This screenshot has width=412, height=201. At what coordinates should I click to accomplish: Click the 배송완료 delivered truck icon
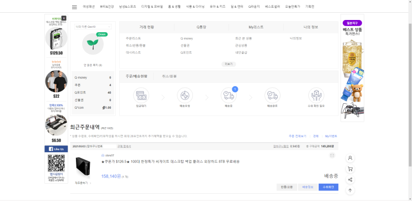(272, 96)
